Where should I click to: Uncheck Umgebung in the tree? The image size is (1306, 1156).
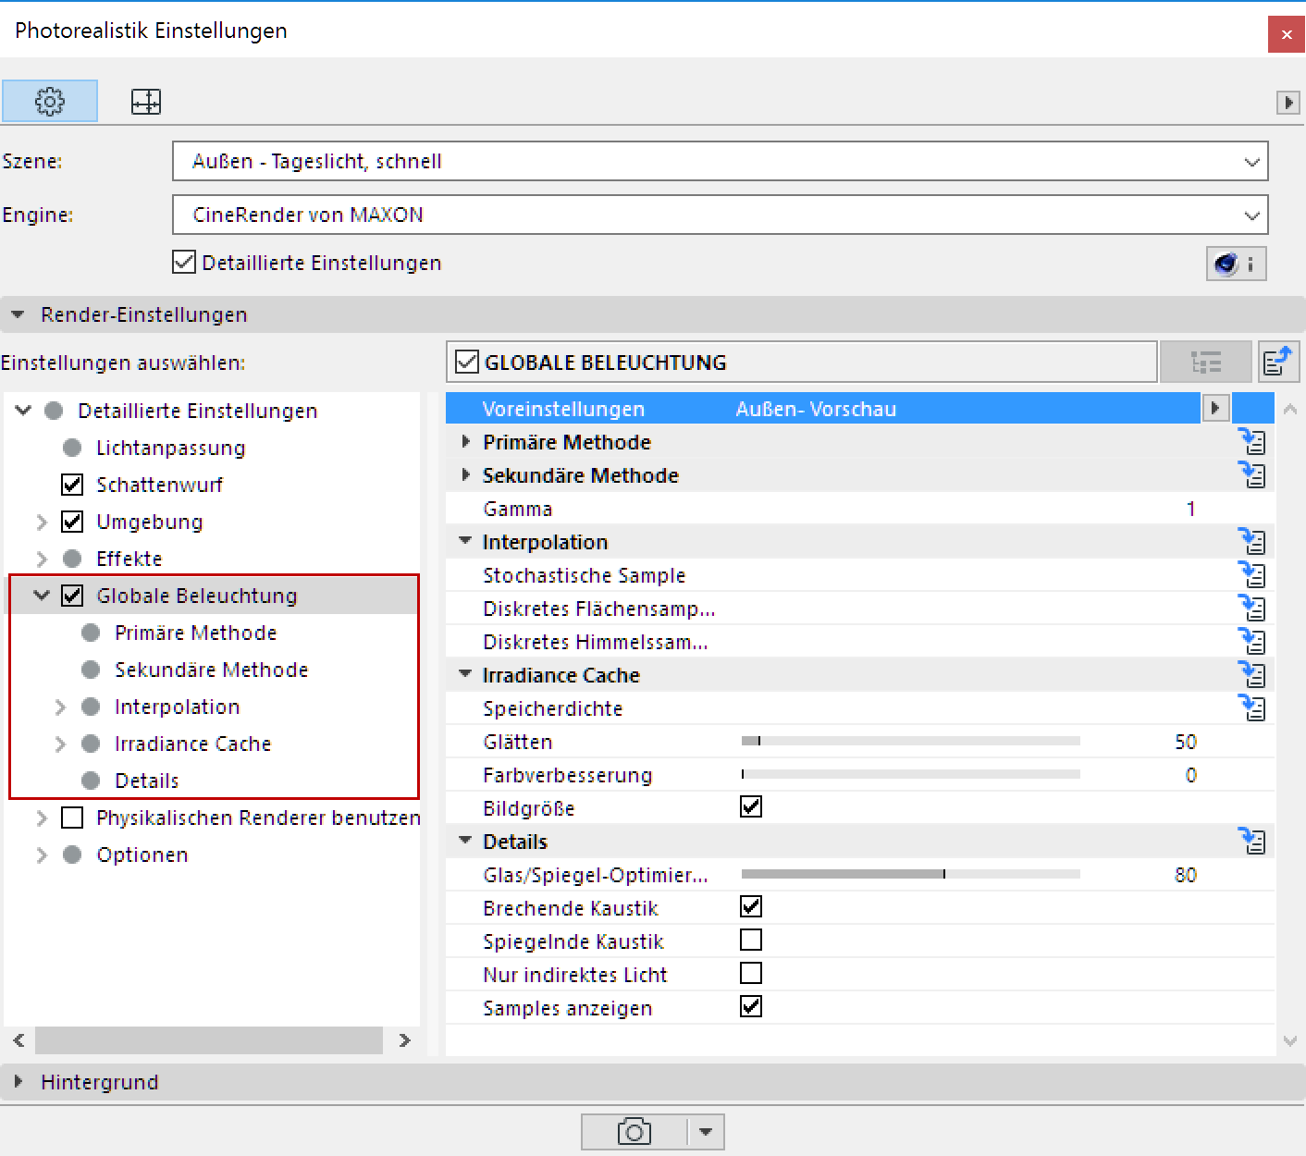pyautogui.click(x=72, y=522)
